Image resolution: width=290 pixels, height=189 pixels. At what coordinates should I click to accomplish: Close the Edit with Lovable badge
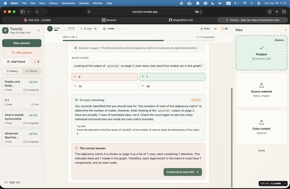pos(285,184)
